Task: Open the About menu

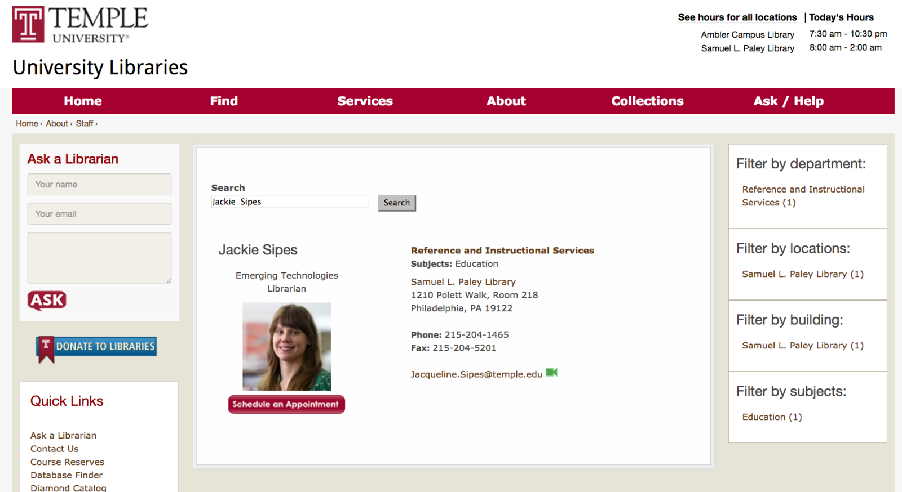Action: (x=506, y=101)
